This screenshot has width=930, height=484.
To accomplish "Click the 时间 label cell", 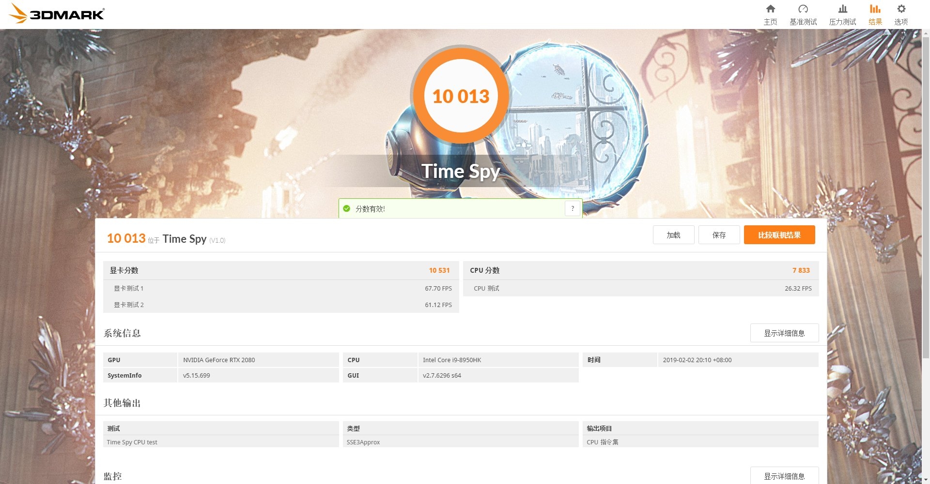I will pos(620,360).
